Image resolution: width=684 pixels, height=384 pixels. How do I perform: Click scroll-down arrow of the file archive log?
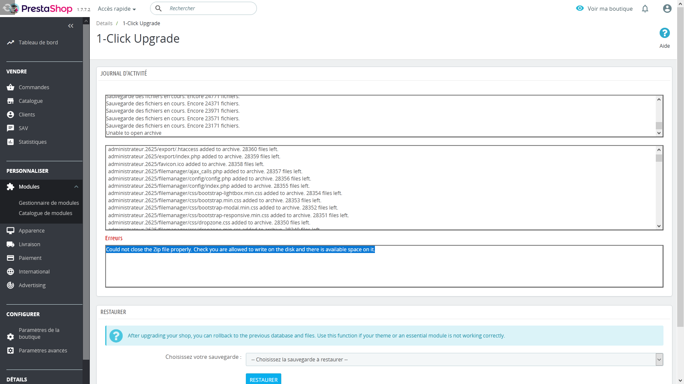(x=659, y=226)
